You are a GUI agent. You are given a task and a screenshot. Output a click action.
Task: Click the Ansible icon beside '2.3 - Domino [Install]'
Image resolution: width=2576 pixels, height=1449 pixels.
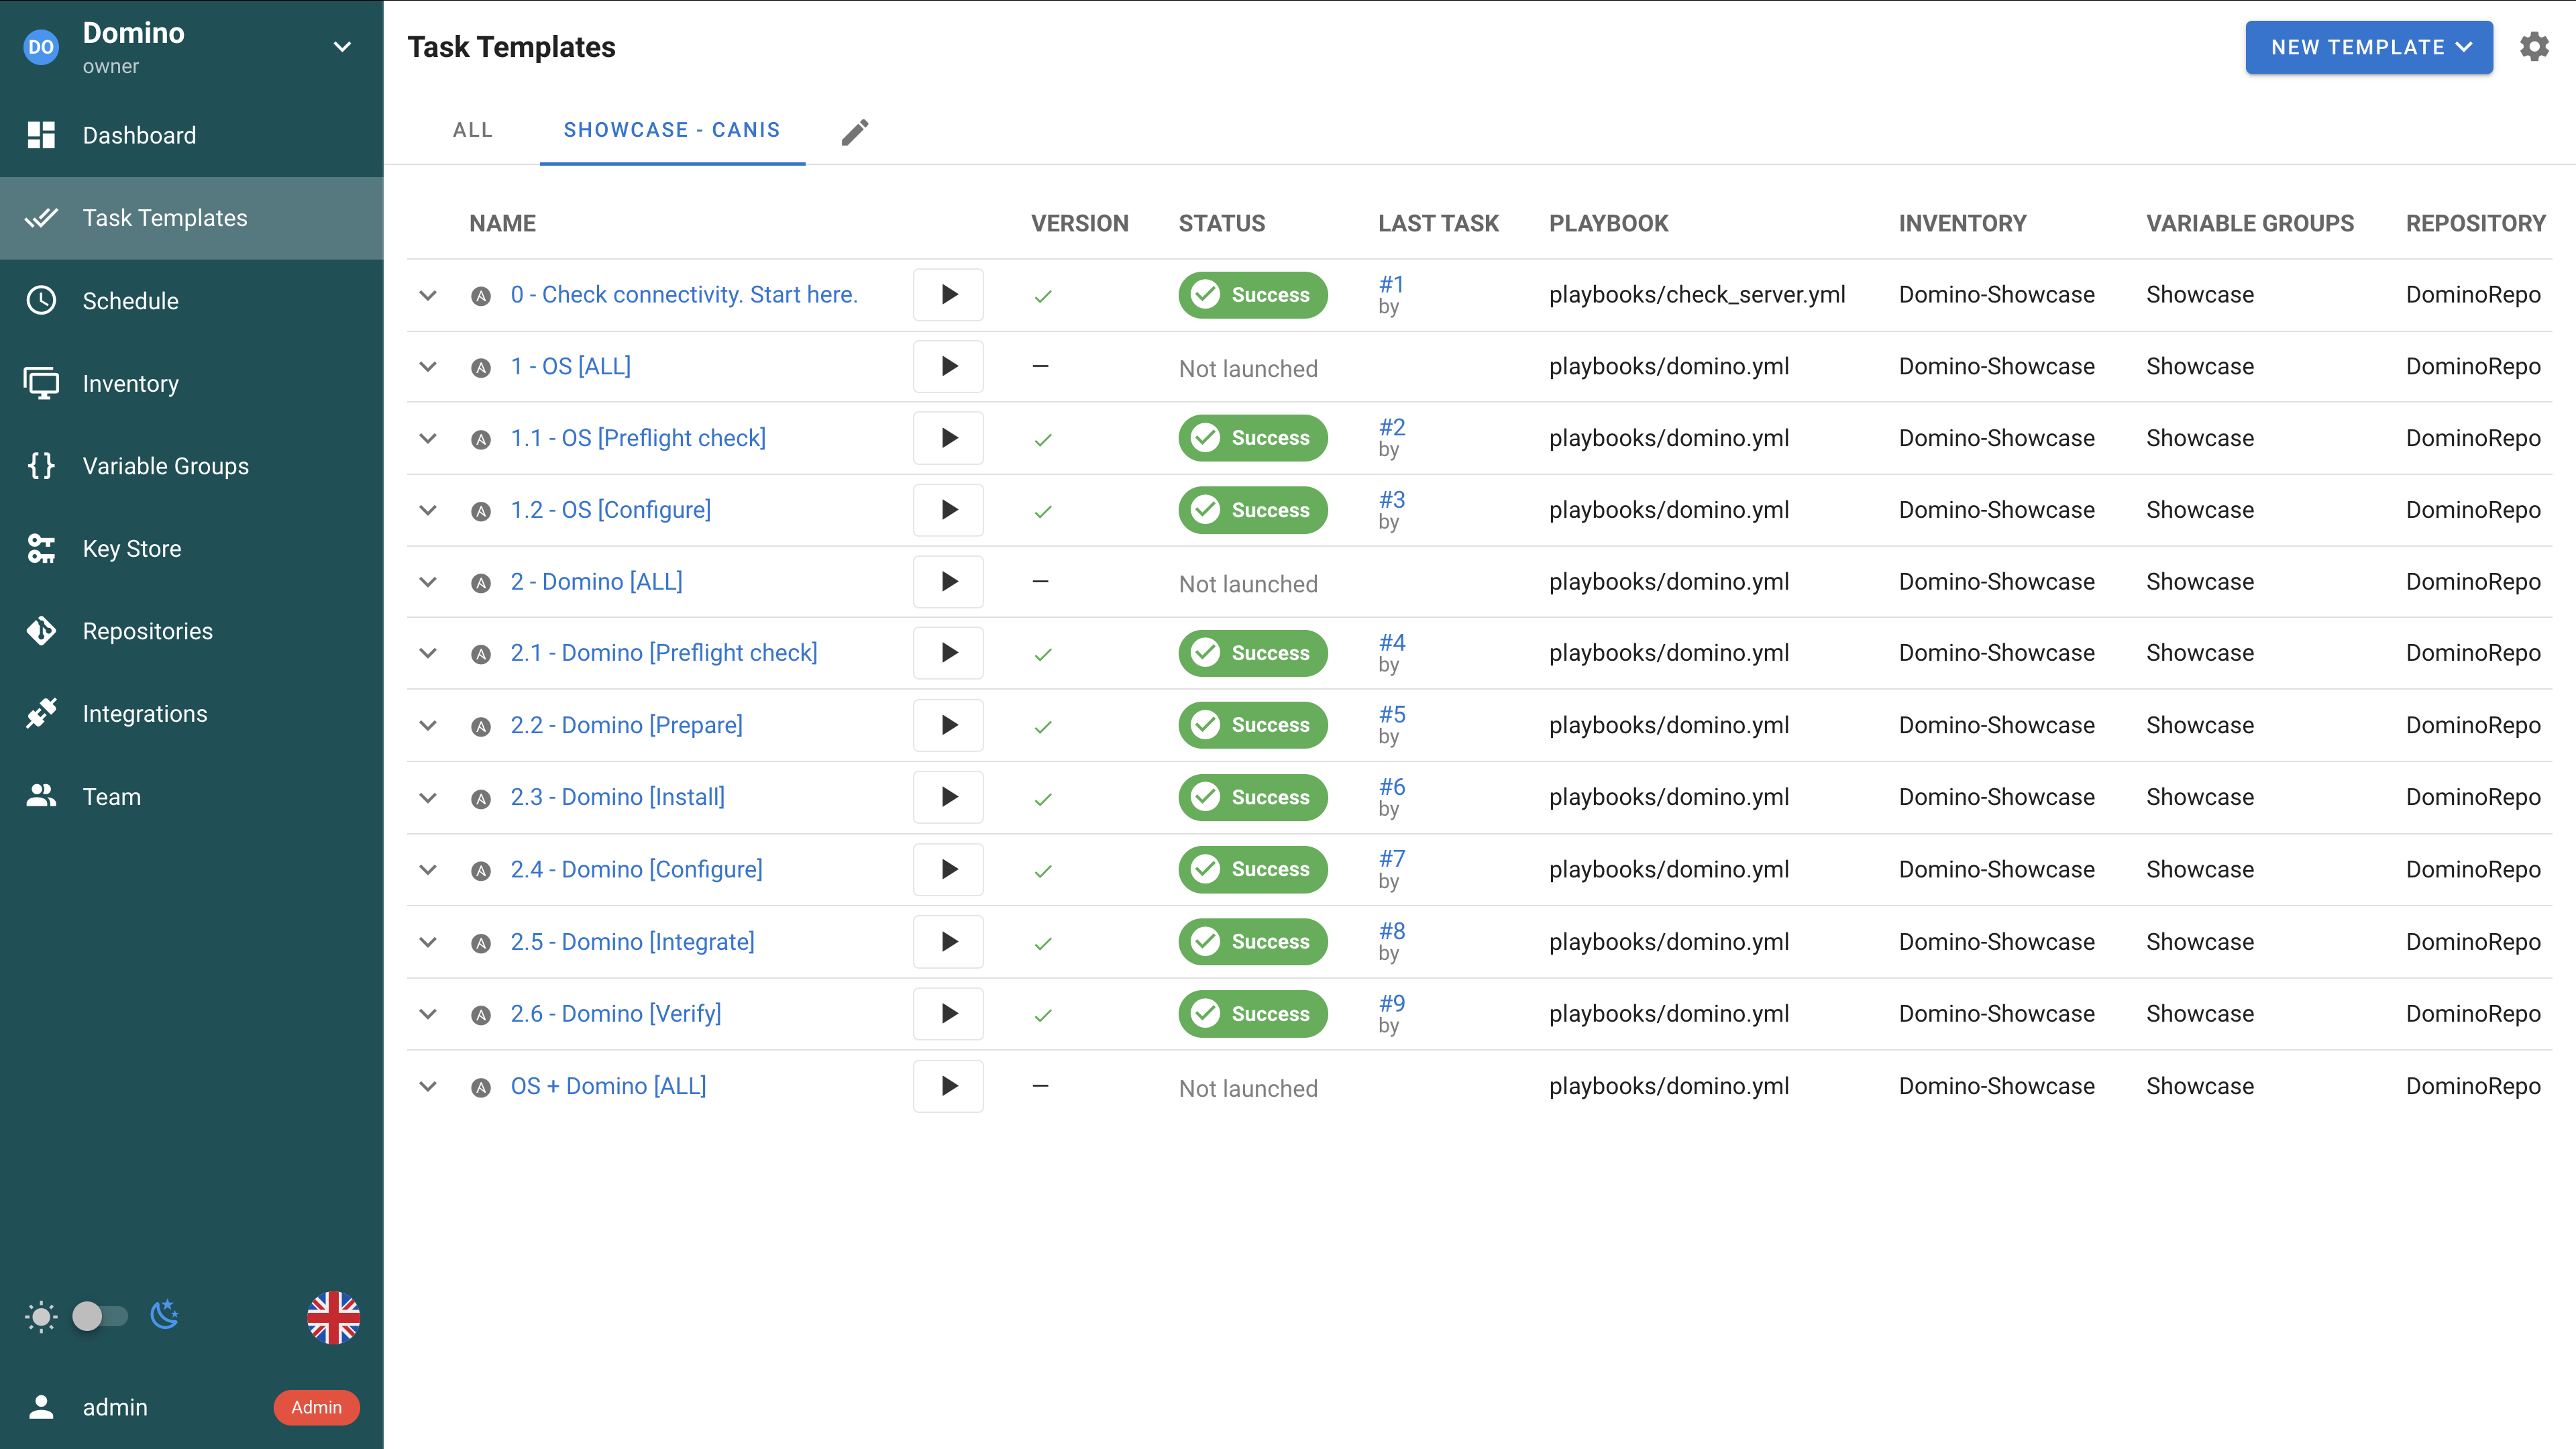[481, 799]
